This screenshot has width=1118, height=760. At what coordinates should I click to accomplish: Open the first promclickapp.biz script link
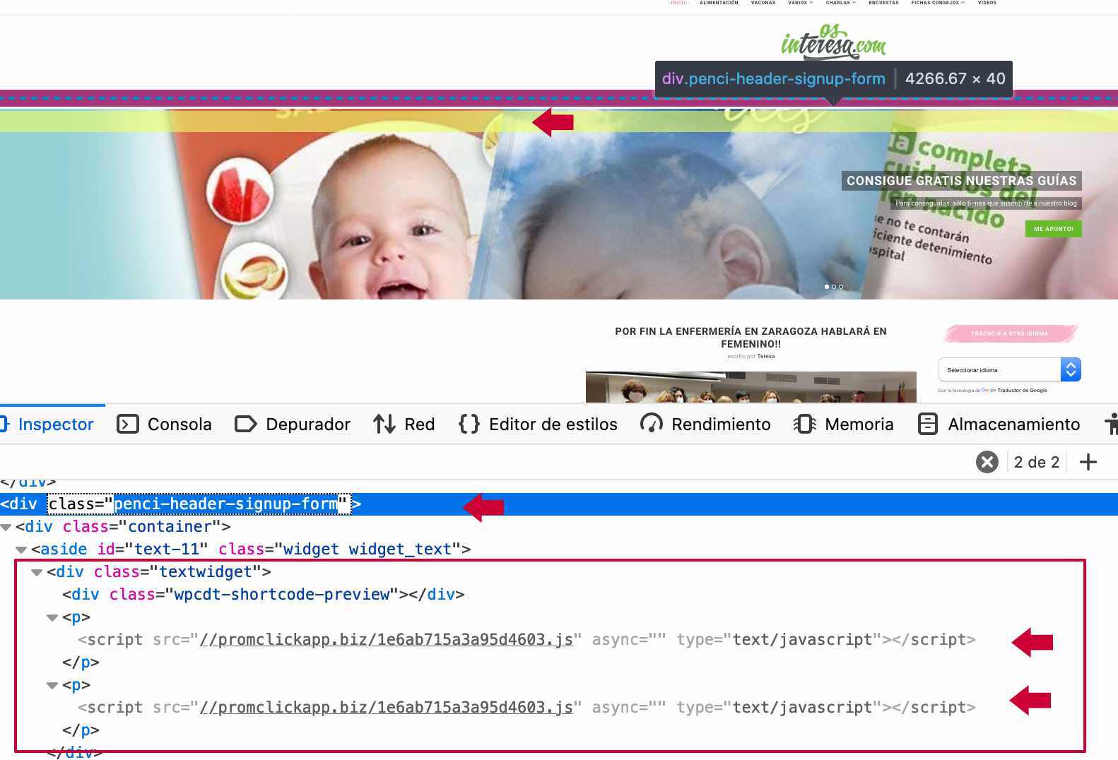tap(386, 640)
